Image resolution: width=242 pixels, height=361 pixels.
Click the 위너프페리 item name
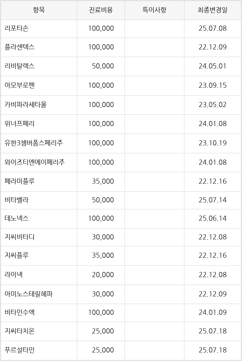(20, 124)
